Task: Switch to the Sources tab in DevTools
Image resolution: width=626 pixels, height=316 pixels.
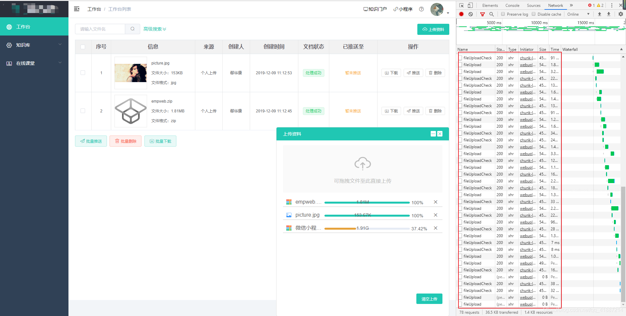Action: tap(534, 5)
